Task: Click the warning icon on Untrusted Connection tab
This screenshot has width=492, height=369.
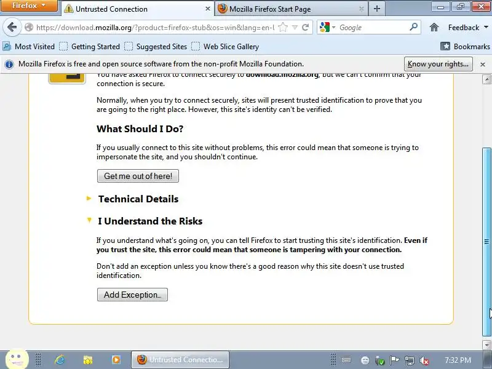Action: tap(68, 9)
